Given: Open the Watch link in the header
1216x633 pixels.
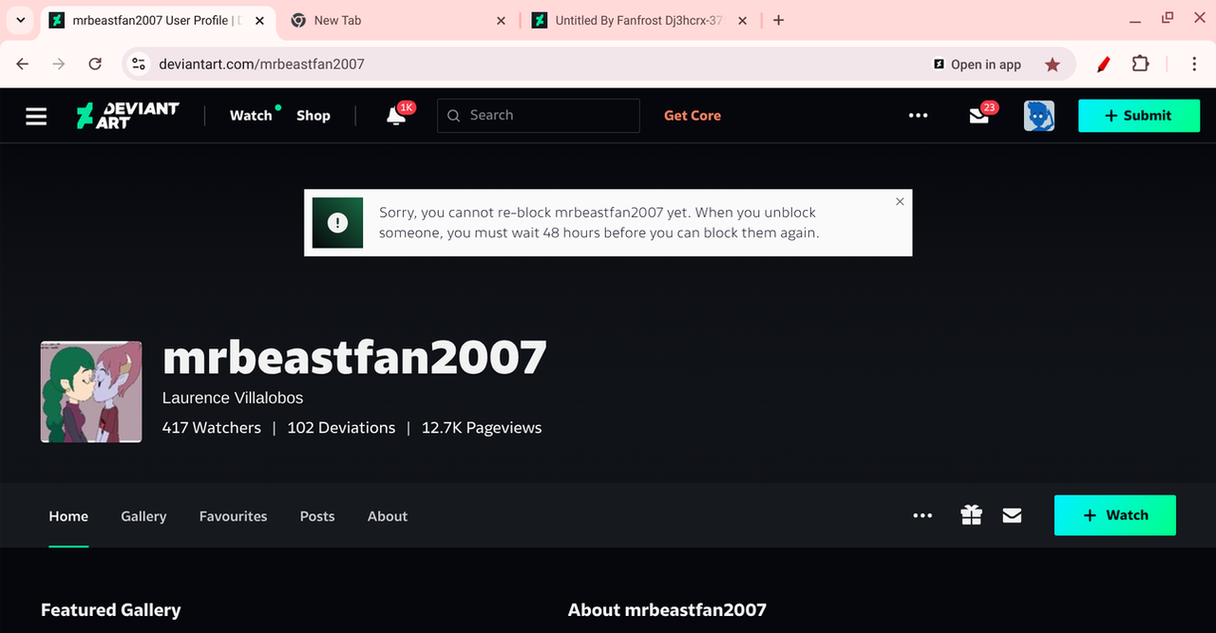Looking at the screenshot, I should point(251,116).
